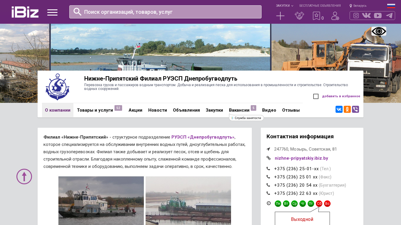Viewport: 401px width, 225px height.
Task: Select the Сб day indicator
Action: click(319, 204)
